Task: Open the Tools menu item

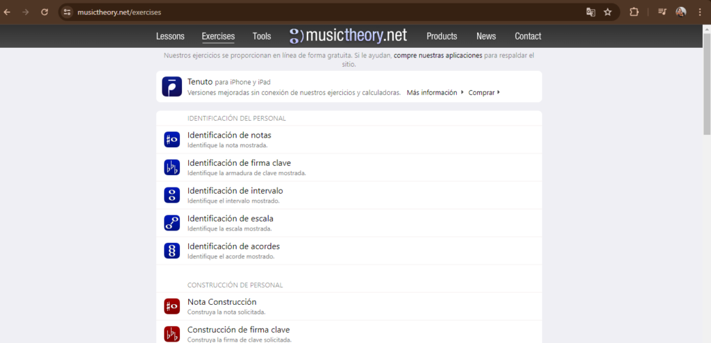Action: tap(262, 36)
